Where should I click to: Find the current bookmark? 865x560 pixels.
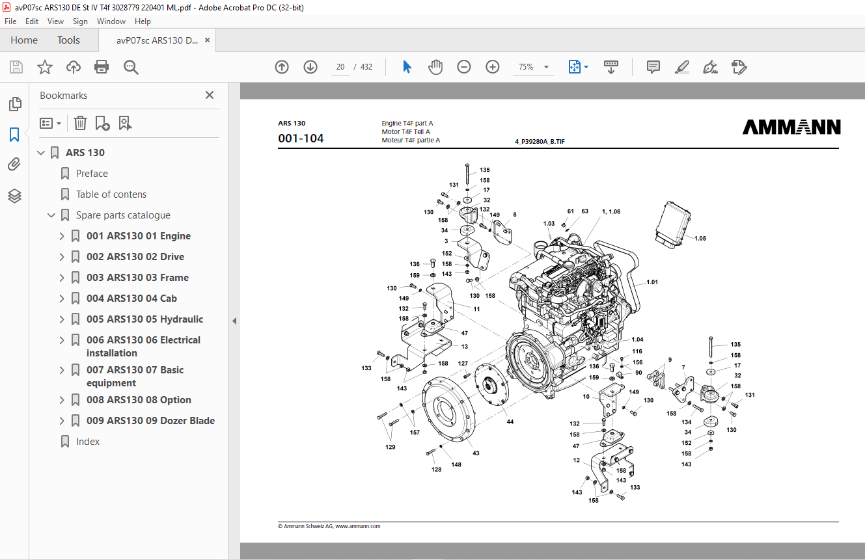(126, 123)
